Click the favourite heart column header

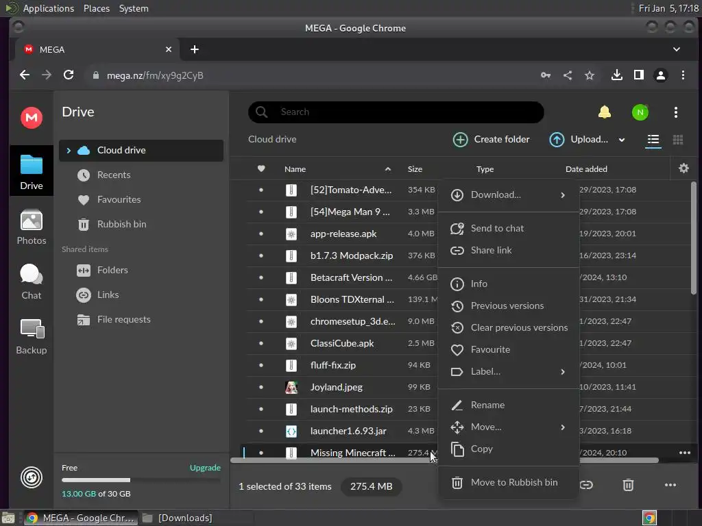(x=261, y=168)
